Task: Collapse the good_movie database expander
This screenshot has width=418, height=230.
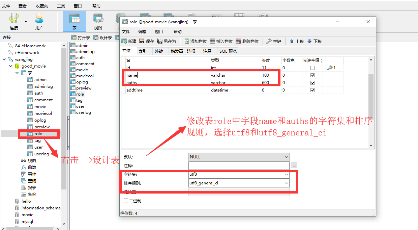Action: [10, 66]
